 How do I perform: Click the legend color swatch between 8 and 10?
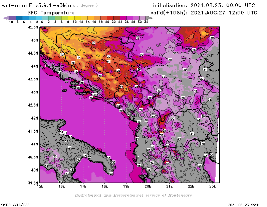(x=71, y=18)
